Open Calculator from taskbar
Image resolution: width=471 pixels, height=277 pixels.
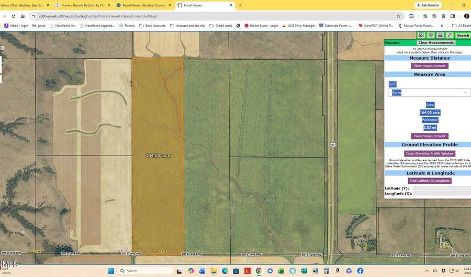(x=326, y=271)
